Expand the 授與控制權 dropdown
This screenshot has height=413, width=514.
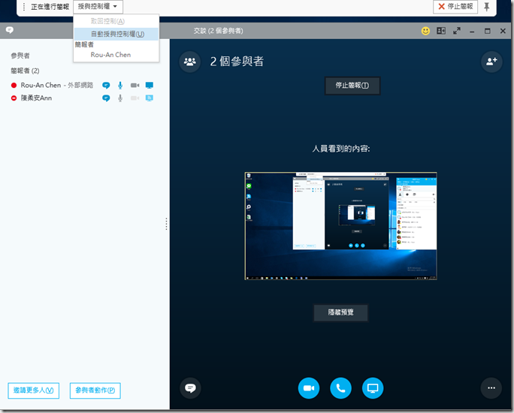(98, 7)
